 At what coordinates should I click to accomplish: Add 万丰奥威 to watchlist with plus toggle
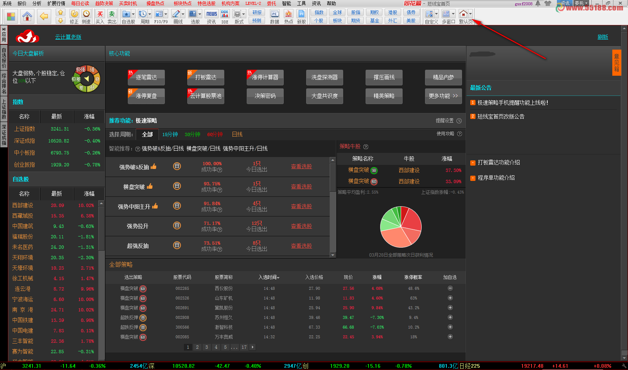450,337
